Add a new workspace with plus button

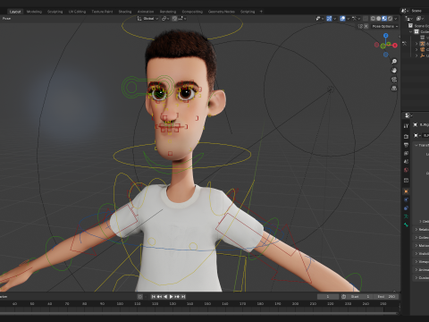(x=261, y=12)
